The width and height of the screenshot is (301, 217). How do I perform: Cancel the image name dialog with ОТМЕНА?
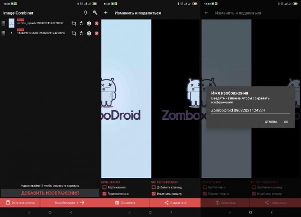pyautogui.click(x=271, y=122)
